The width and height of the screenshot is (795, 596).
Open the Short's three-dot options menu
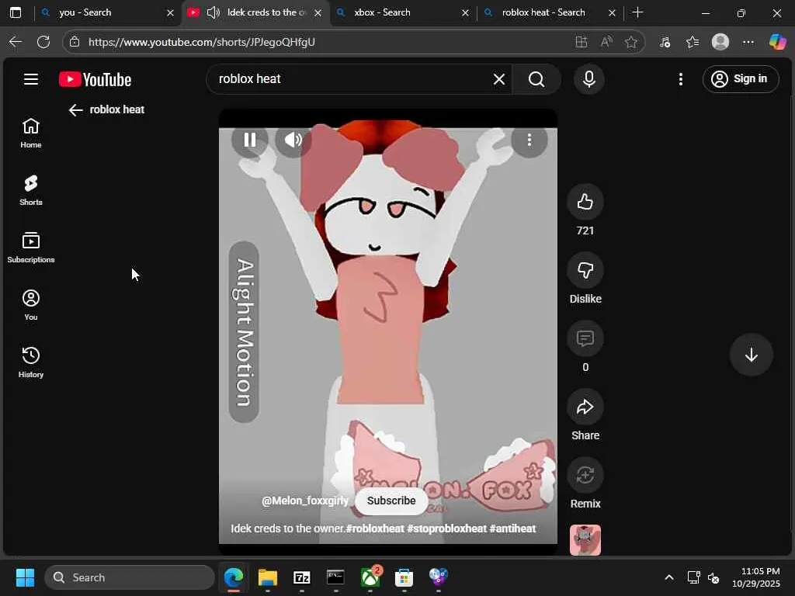click(x=529, y=140)
